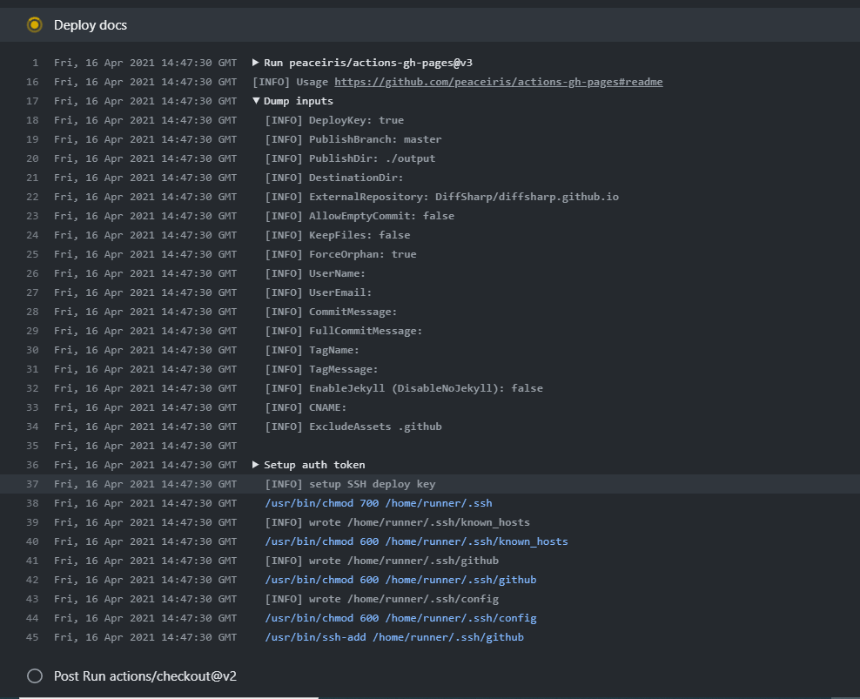Click the status circle beside Post Run actions/checkout@v2
Screen dimensions: 860x699
click(35, 675)
